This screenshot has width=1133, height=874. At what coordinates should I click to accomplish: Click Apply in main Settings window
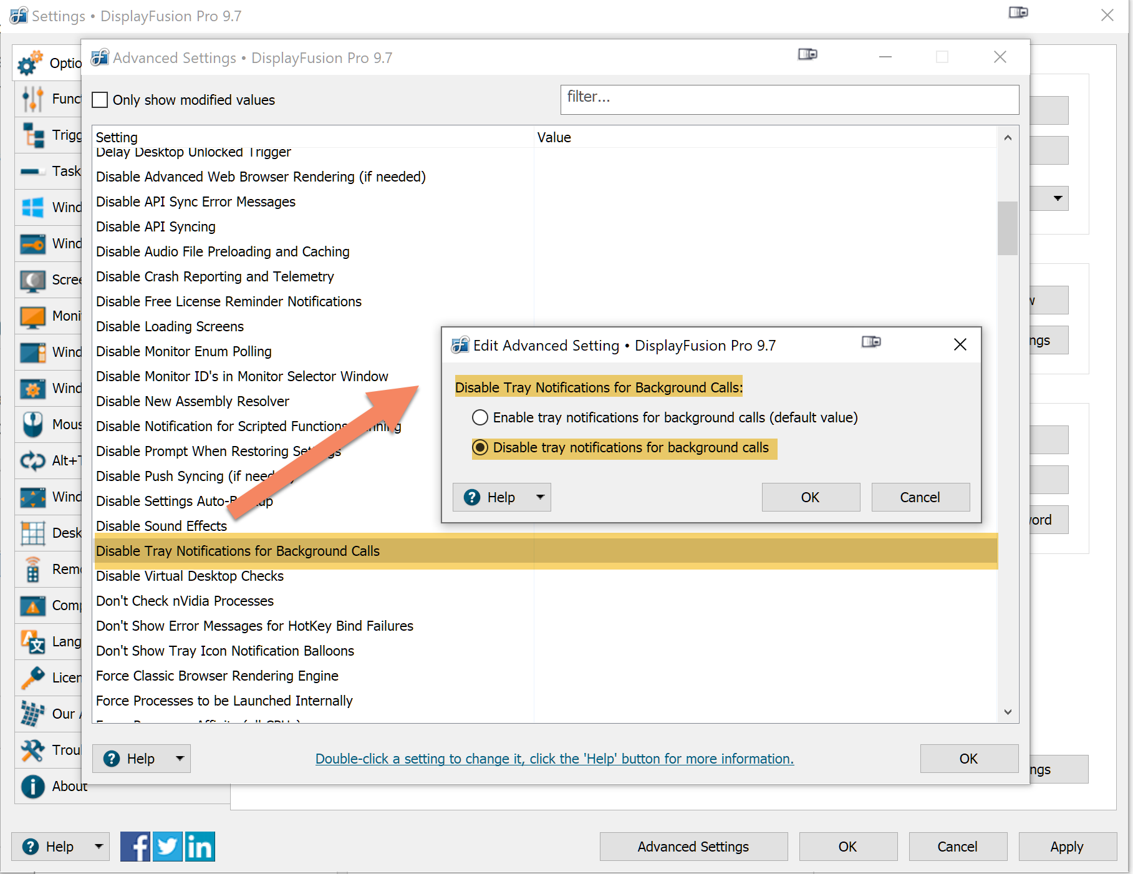1067,847
